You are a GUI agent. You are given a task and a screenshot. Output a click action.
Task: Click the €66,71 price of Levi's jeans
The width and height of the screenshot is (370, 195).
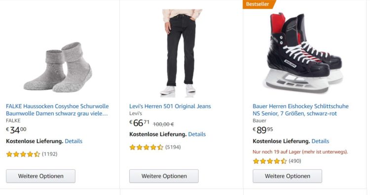point(140,123)
